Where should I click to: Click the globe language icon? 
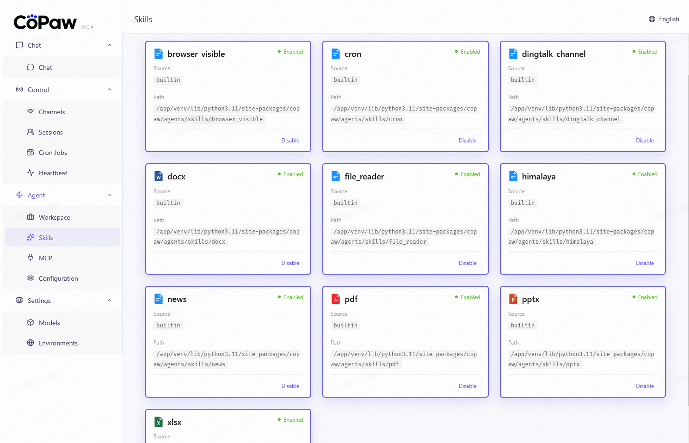(652, 19)
